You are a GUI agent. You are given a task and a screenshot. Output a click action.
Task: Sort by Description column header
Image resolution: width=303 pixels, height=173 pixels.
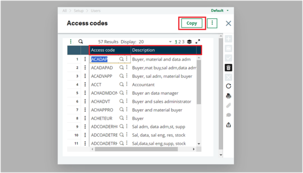164,50
